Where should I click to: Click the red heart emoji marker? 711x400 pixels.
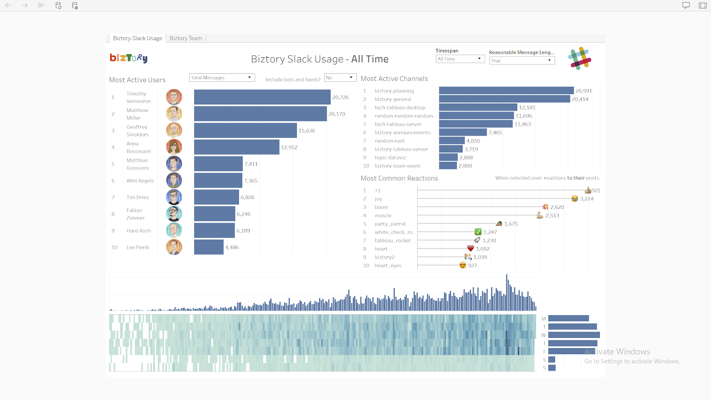coord(471,248)
